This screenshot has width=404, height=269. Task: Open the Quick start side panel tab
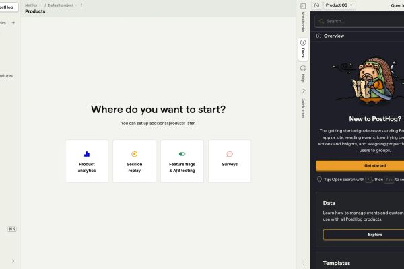point(303,104)
